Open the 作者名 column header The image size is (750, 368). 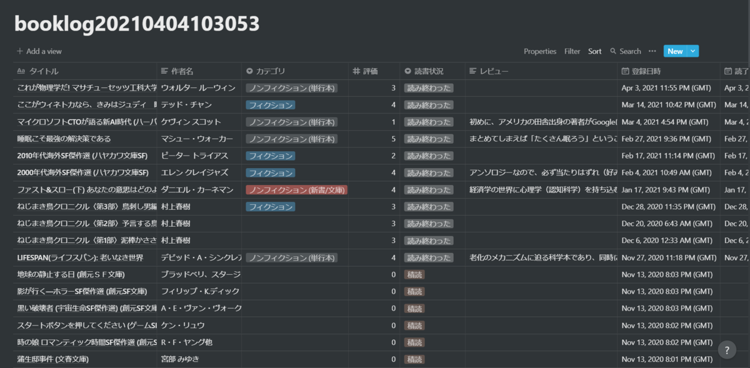click(199, 71)
